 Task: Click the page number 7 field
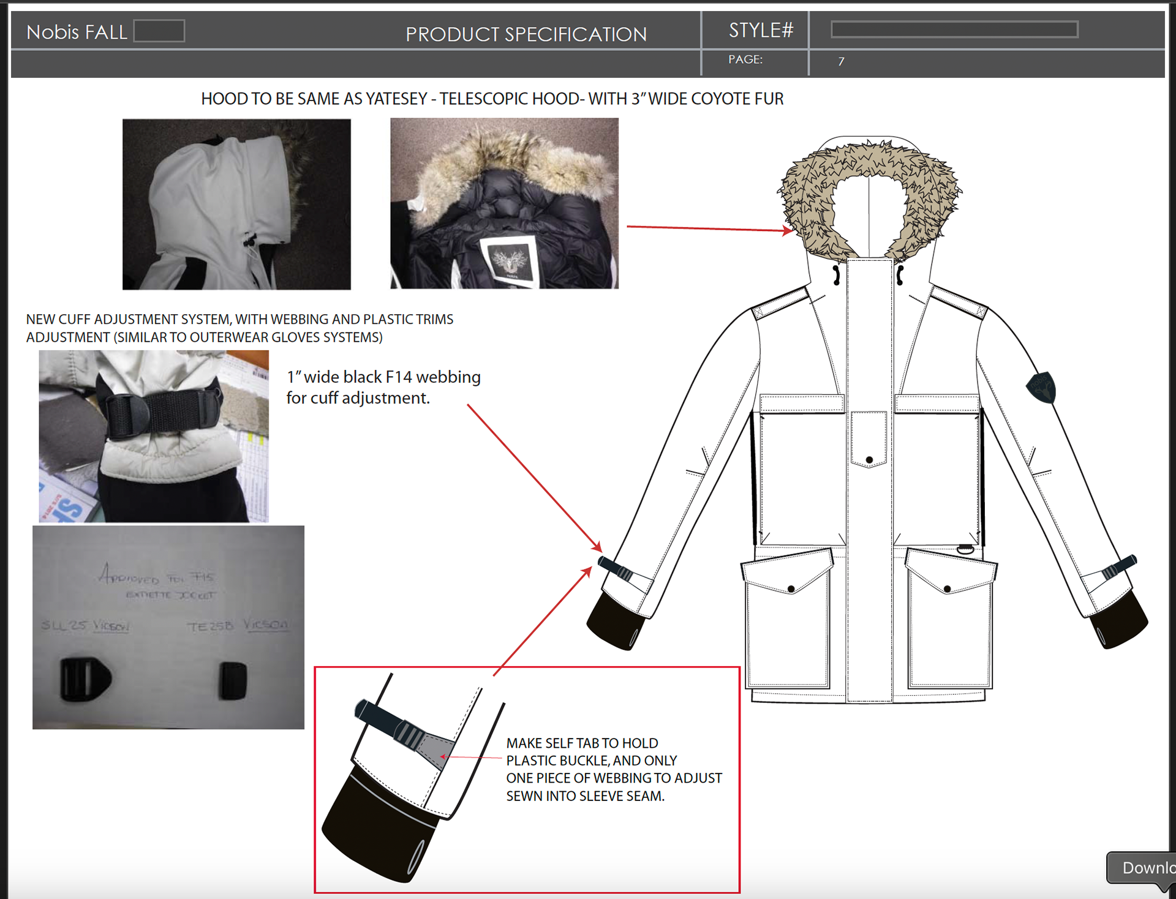[x=841, y=61]
